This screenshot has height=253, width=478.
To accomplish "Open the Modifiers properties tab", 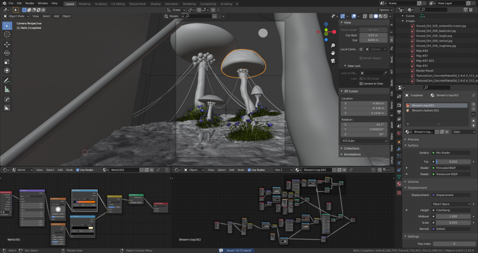I will 399,149.
